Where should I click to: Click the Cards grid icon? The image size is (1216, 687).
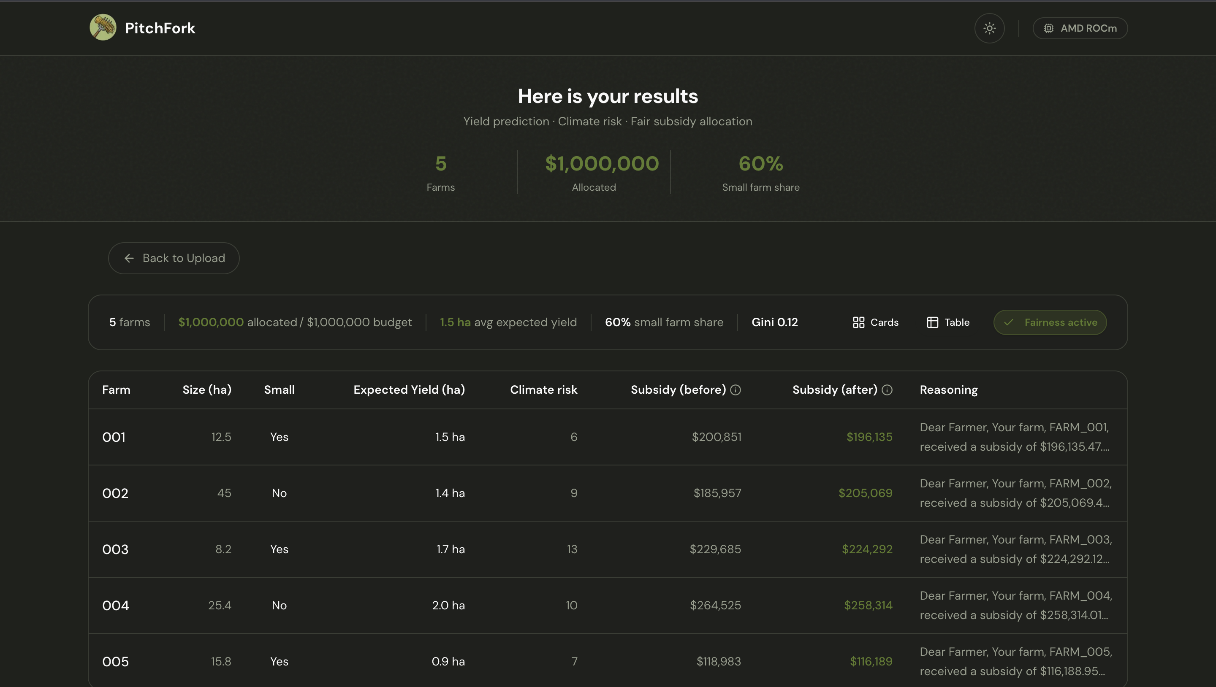[x=858, y=322]
